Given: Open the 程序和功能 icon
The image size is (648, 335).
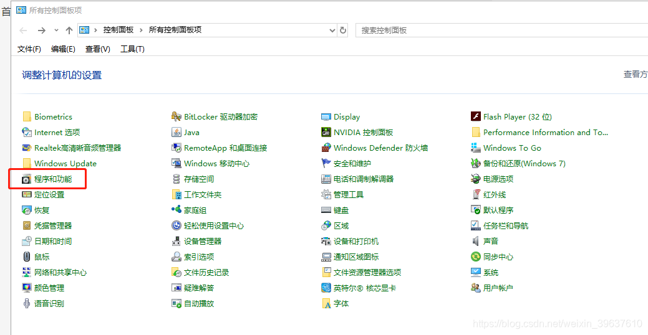Looking at the screenshot, I should tap(27, 179).
